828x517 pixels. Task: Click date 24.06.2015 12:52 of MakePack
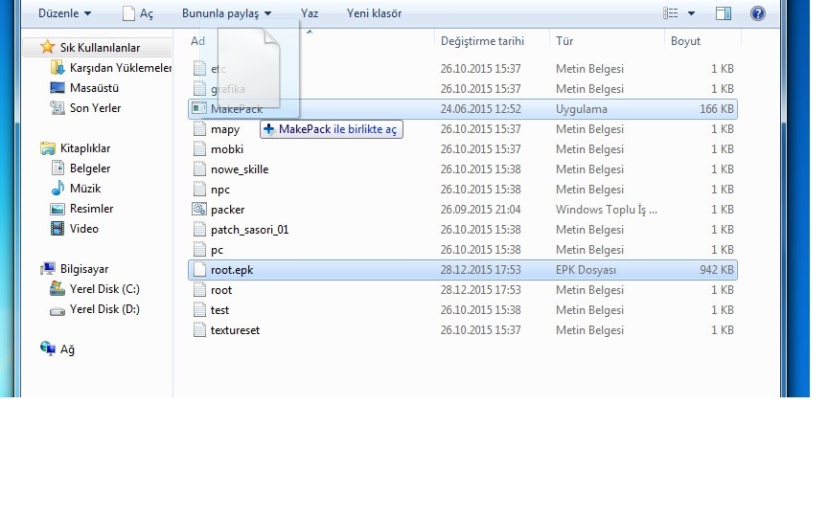pos(480,109)
